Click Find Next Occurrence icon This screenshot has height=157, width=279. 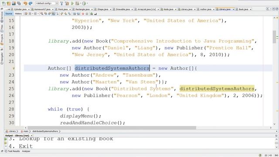(49, 14)
